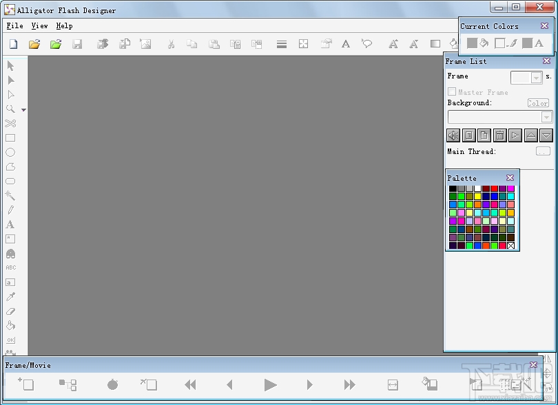Screen dimensions: 558x405
Task: Select the ABC text tool
Action: pyautogui.click(x=10, y=267)
